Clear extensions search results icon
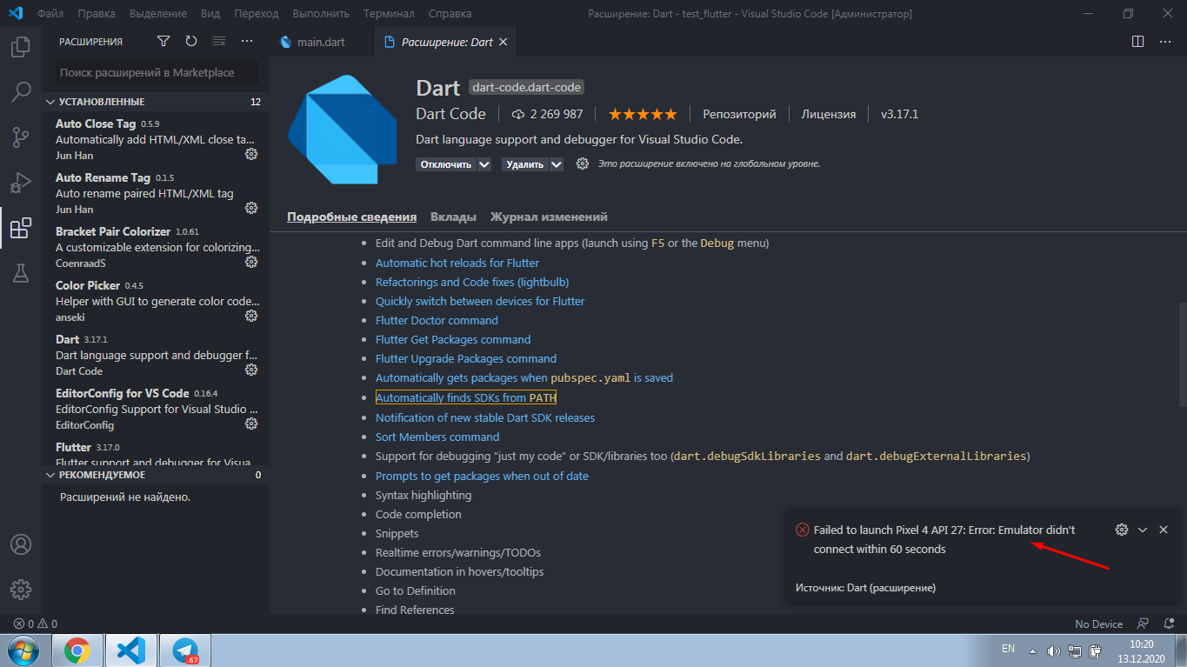This screenshot has width=1187, height=667. pos(219,41)
